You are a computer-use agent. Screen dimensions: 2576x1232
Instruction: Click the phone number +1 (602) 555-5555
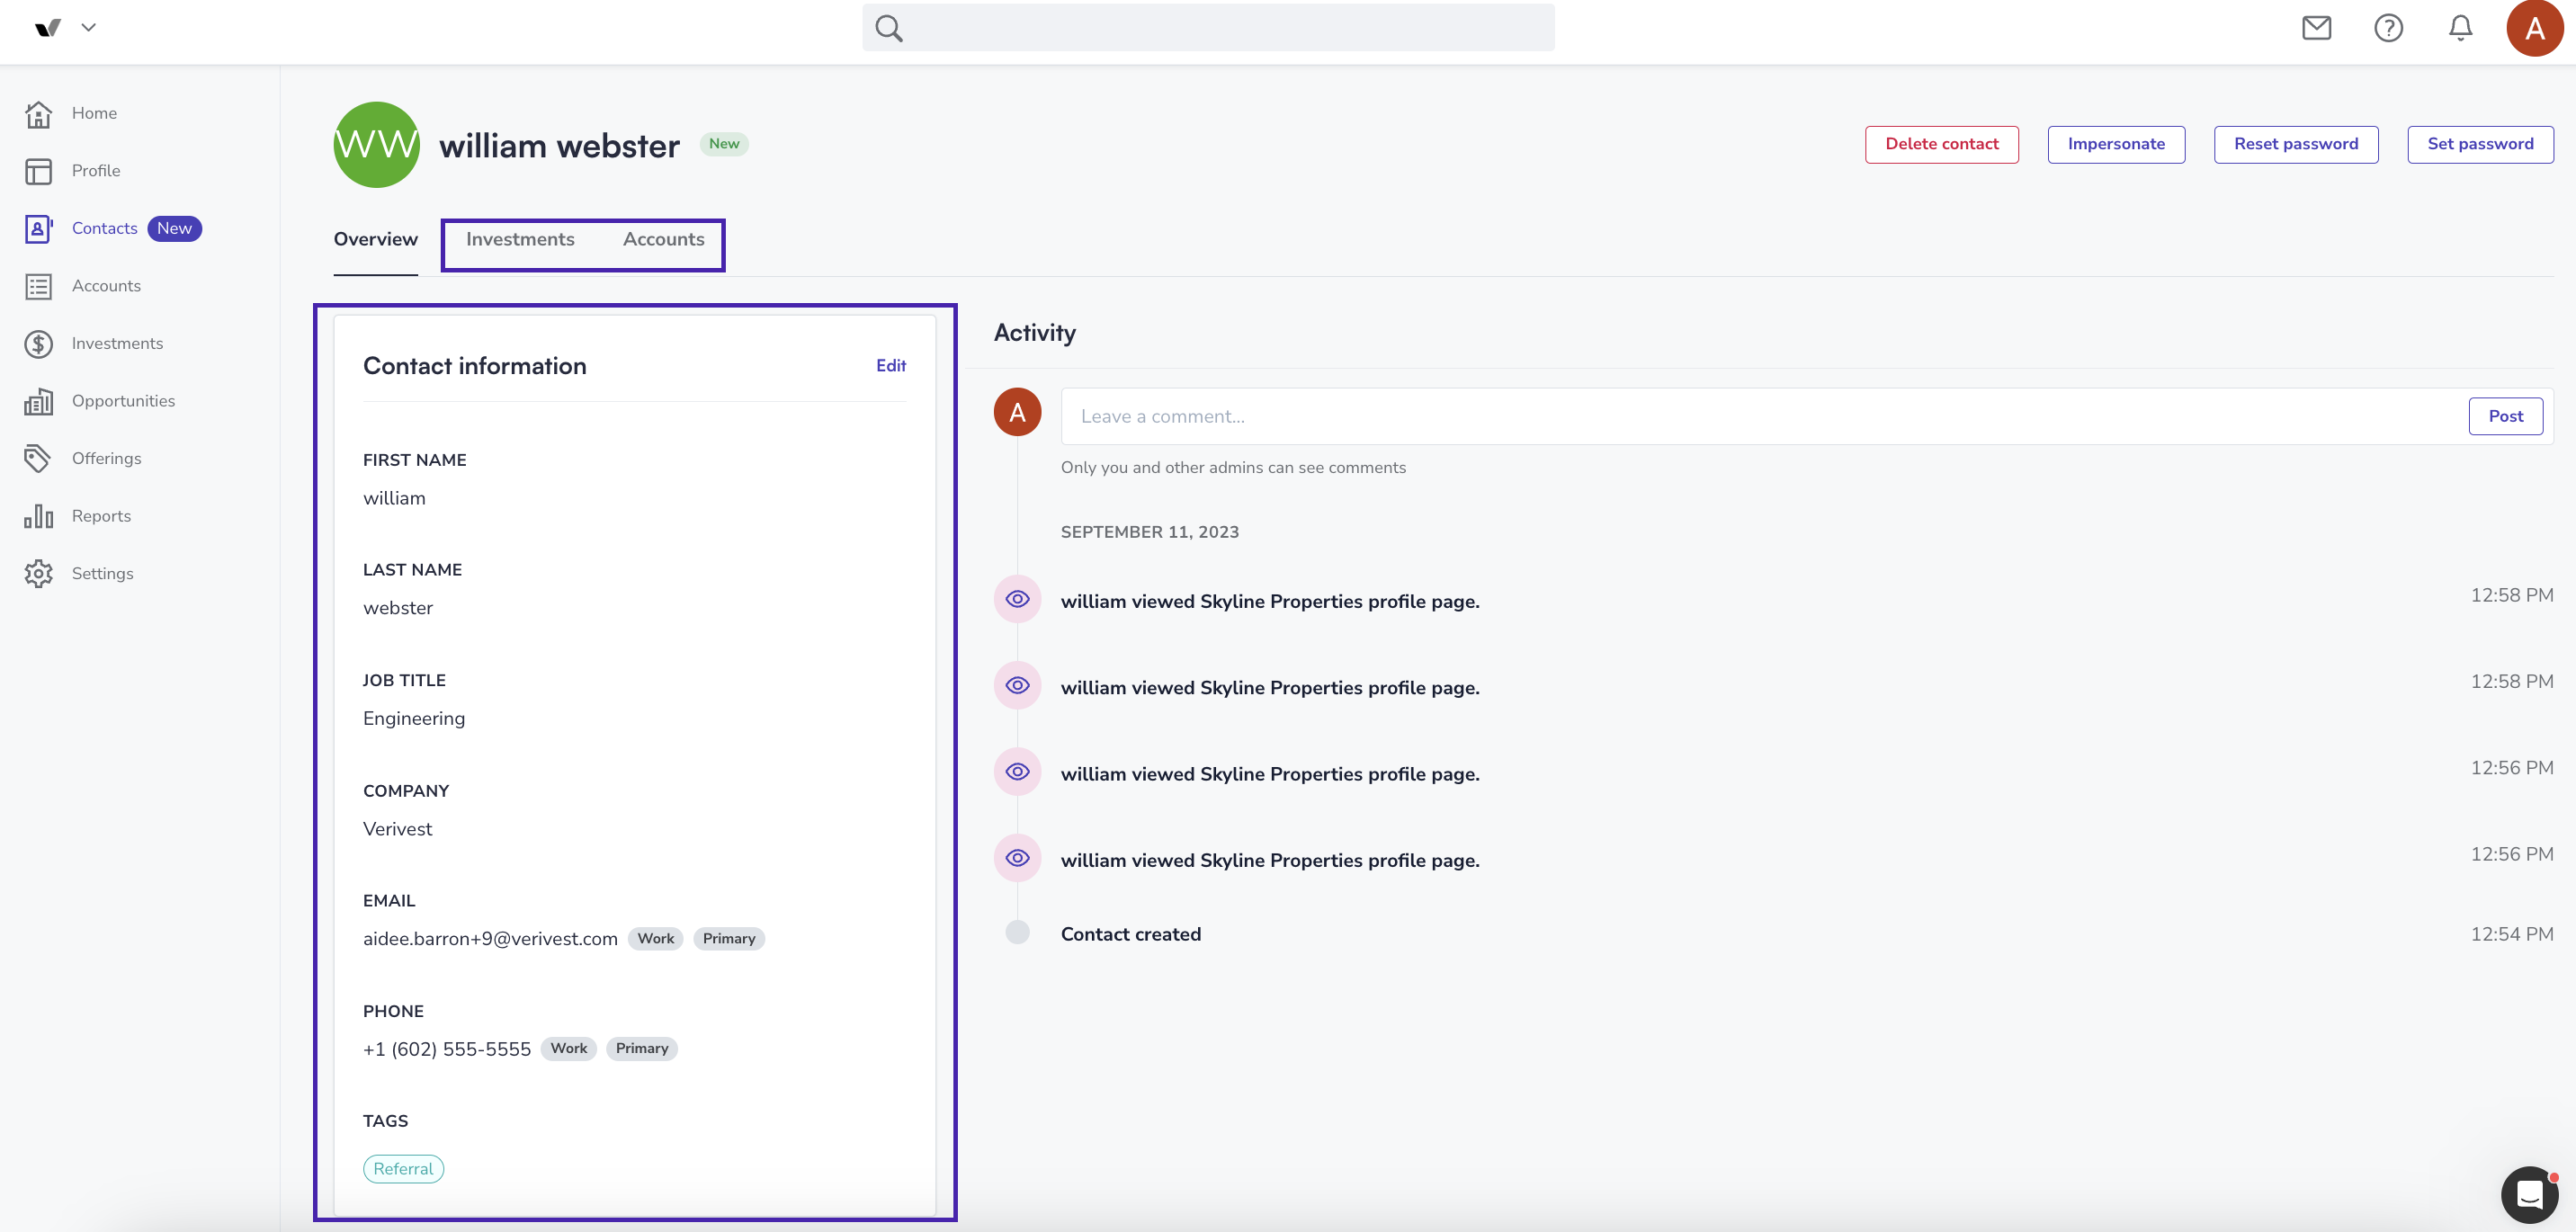pyautogui.click(x=447, y=1049)
